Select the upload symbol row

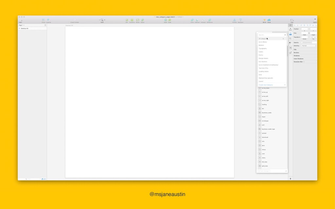272,133
